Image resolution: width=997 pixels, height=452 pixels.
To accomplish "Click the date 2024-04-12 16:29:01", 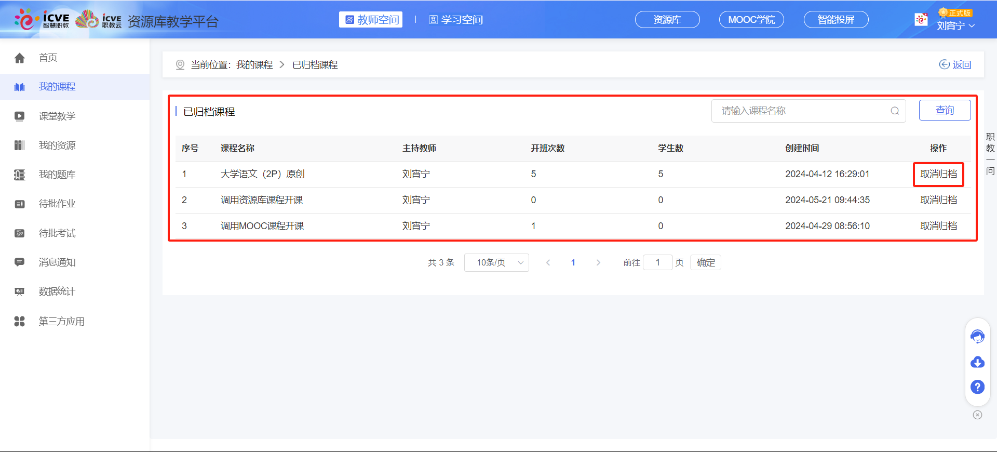I will click(x=827, y=174).
